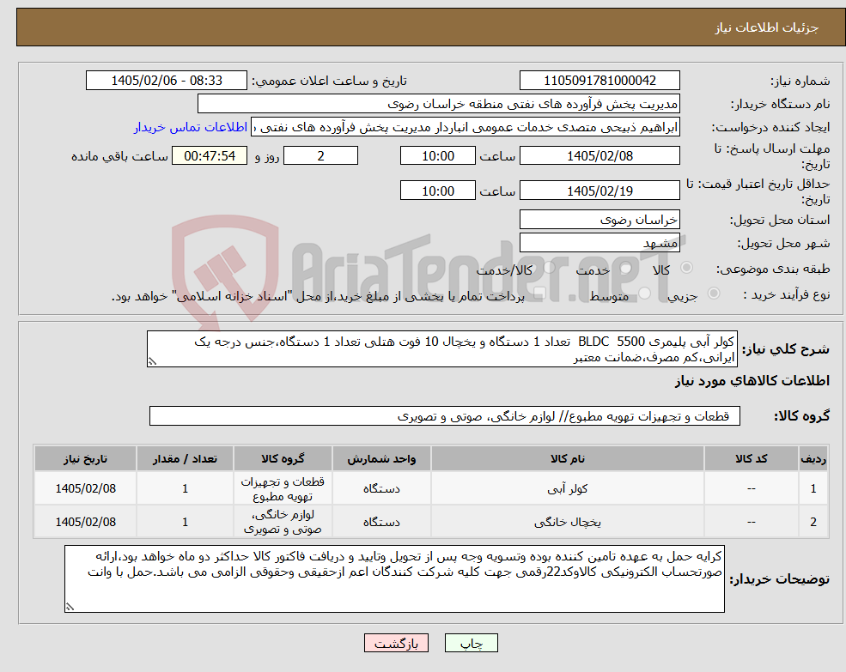This screenshot has width=846, height=672.
Task: Click the unit دستگاه in کولر آبی row
Action: coord(381,488)
